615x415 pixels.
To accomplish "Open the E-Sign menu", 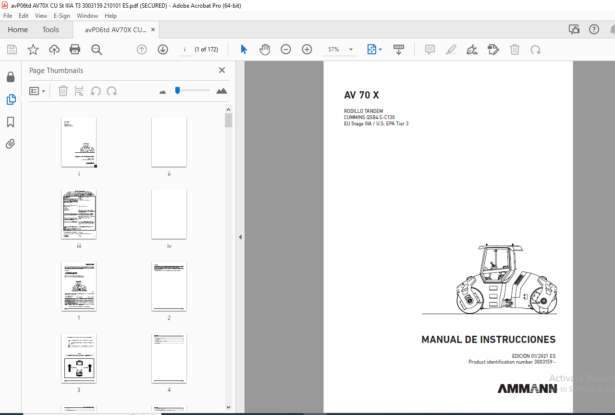I will click(x=62, y=15).
